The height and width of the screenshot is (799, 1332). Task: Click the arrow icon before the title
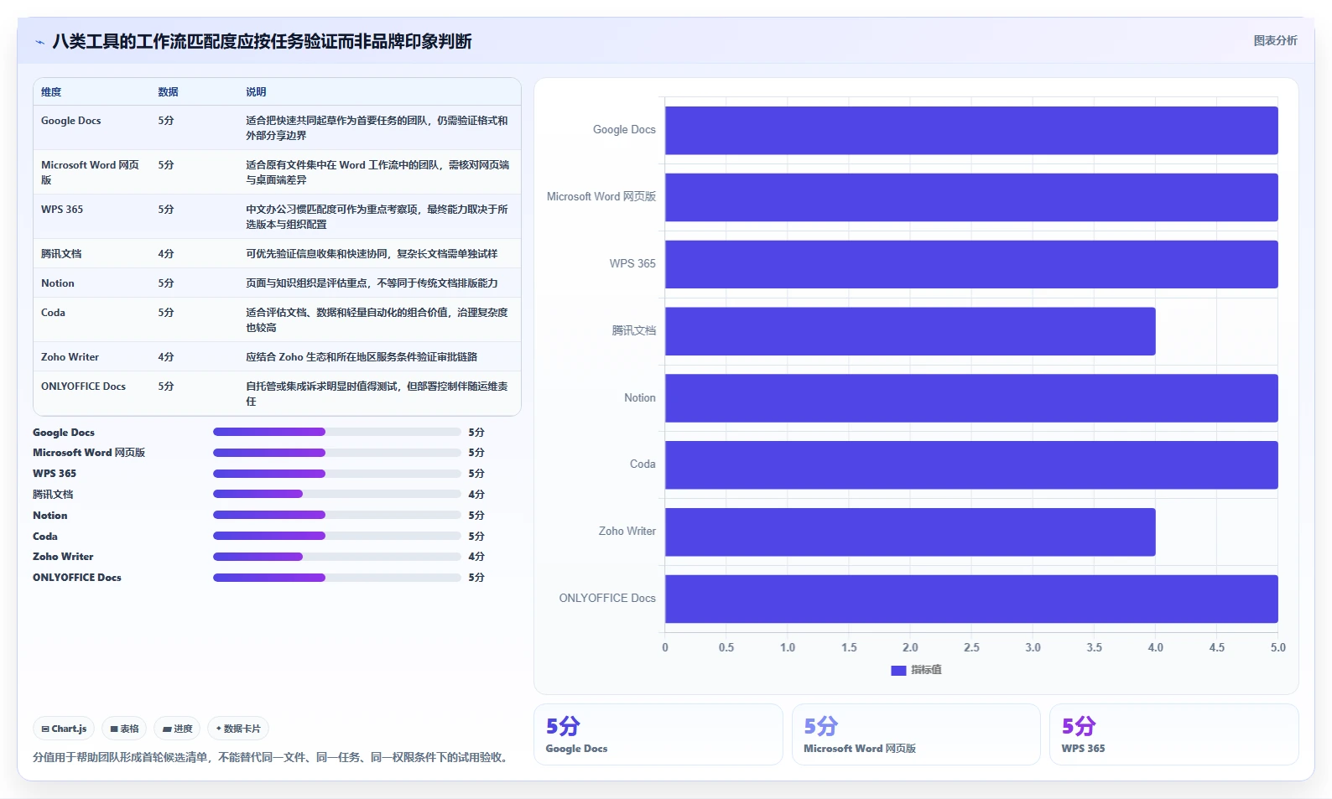point(39,42)
